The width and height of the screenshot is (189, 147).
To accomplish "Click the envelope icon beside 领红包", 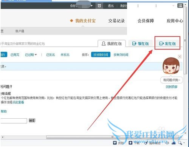I will tap(134, 43).
